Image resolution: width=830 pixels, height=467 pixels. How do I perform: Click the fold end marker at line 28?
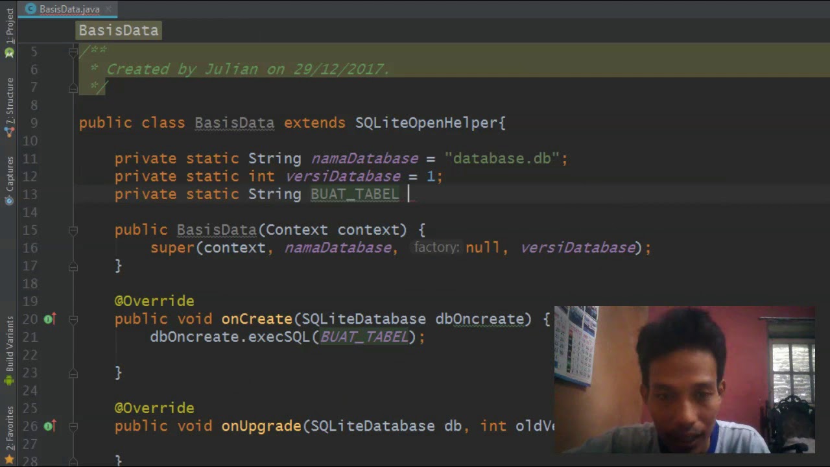coord(73,461)
